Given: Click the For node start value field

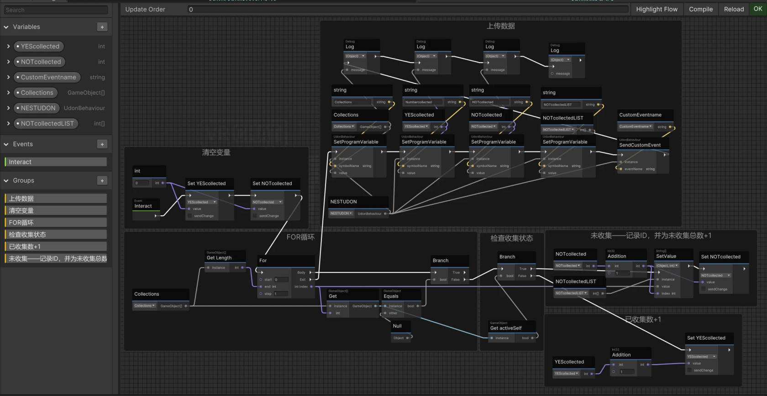Looking at the screenshot, I should pos(281,280).
